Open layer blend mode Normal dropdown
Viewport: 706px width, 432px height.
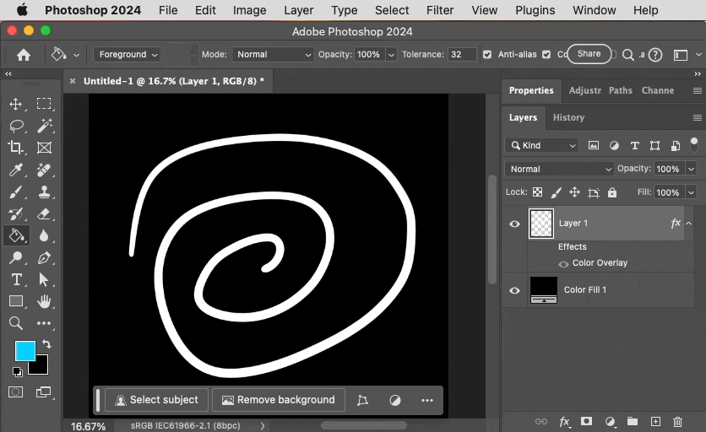[x=559, y=170]
